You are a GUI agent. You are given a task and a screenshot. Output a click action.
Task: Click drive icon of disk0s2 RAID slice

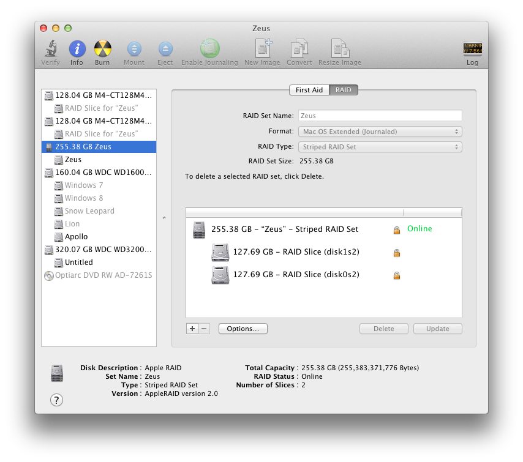click(220, 275)
